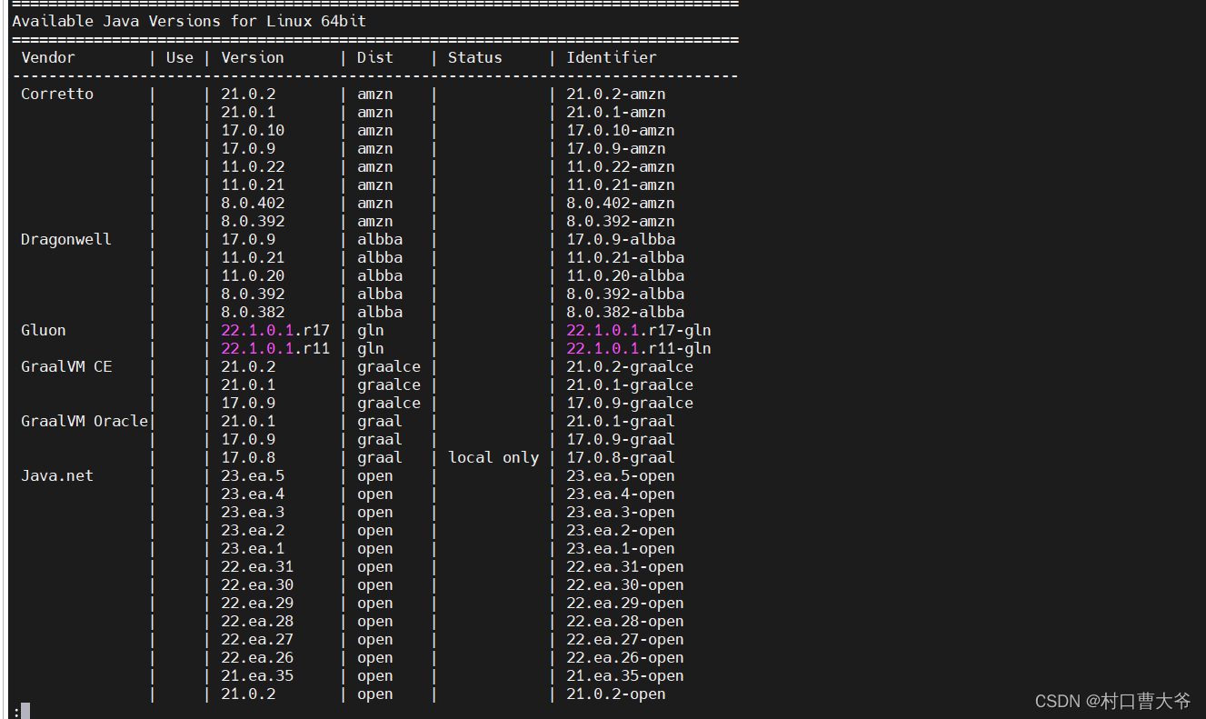The width and height of the screenshot is (1206, 719).
Task: Click the Version column header
Action: click(x=253, y=57)
